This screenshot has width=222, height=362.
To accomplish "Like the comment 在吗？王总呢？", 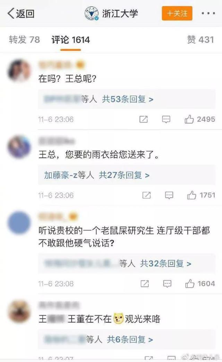I will [x=189, y=119].
